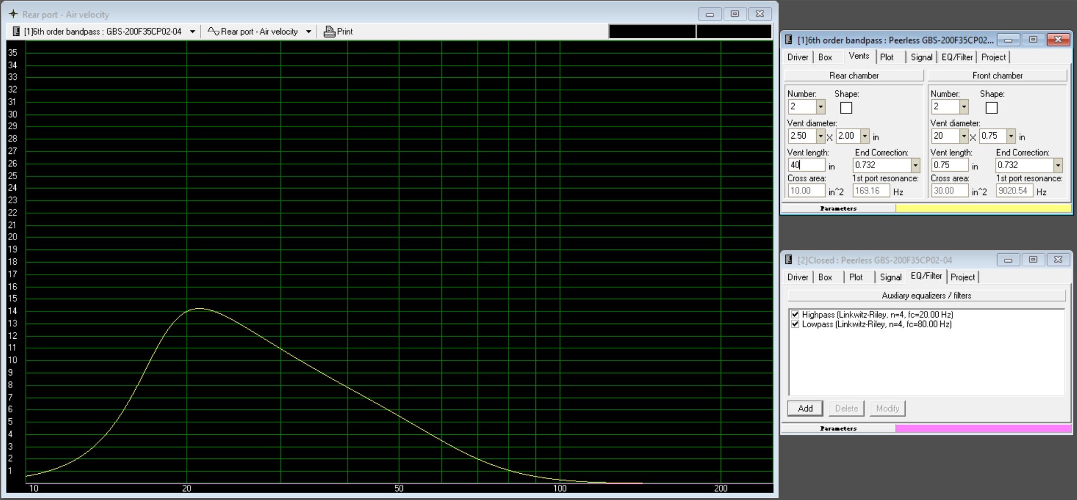Image resolution: width=1077 pixels, height=500 pixels.
Task: Expand the rear vent diameter 2.00 dropdown
Action: [x=865, y=136]
